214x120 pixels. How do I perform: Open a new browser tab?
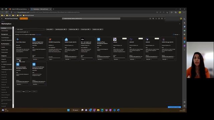coord(53,9)
